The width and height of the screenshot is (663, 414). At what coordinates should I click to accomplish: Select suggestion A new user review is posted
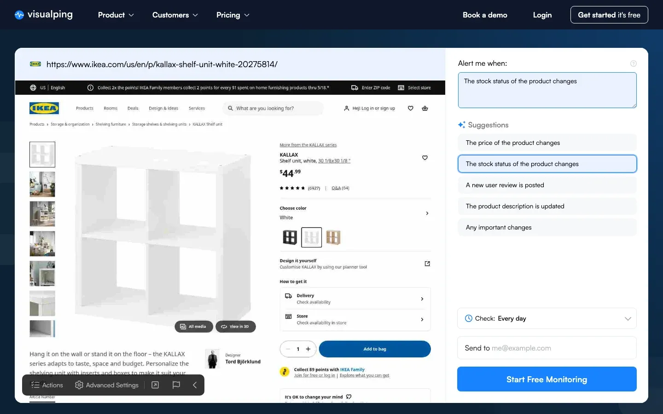point(547,185)
